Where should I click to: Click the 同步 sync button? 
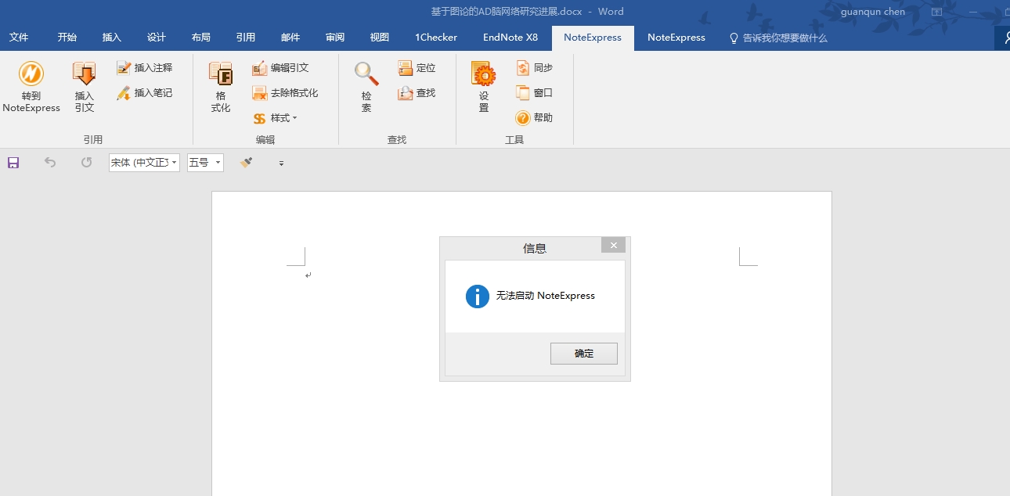pos(534,68)
